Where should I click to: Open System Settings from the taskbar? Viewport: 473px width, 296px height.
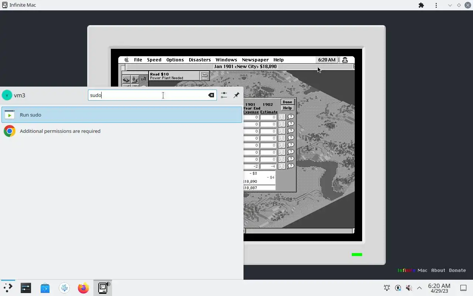(x=26, y=288)
